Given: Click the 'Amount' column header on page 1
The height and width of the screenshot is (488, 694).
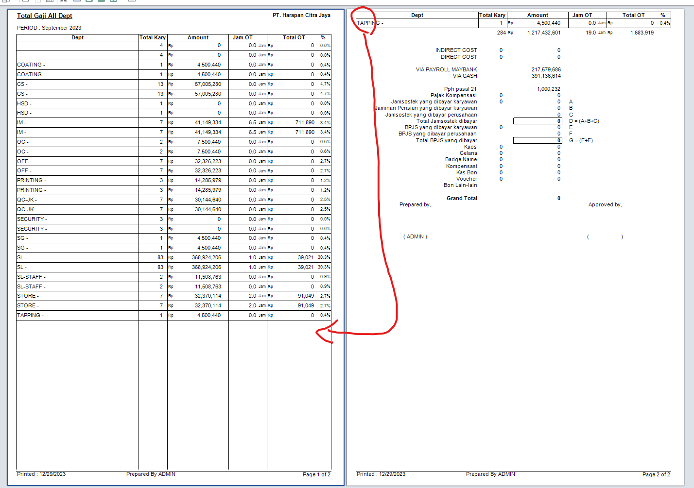Looking at the screenshot, I should coord(198,37).
